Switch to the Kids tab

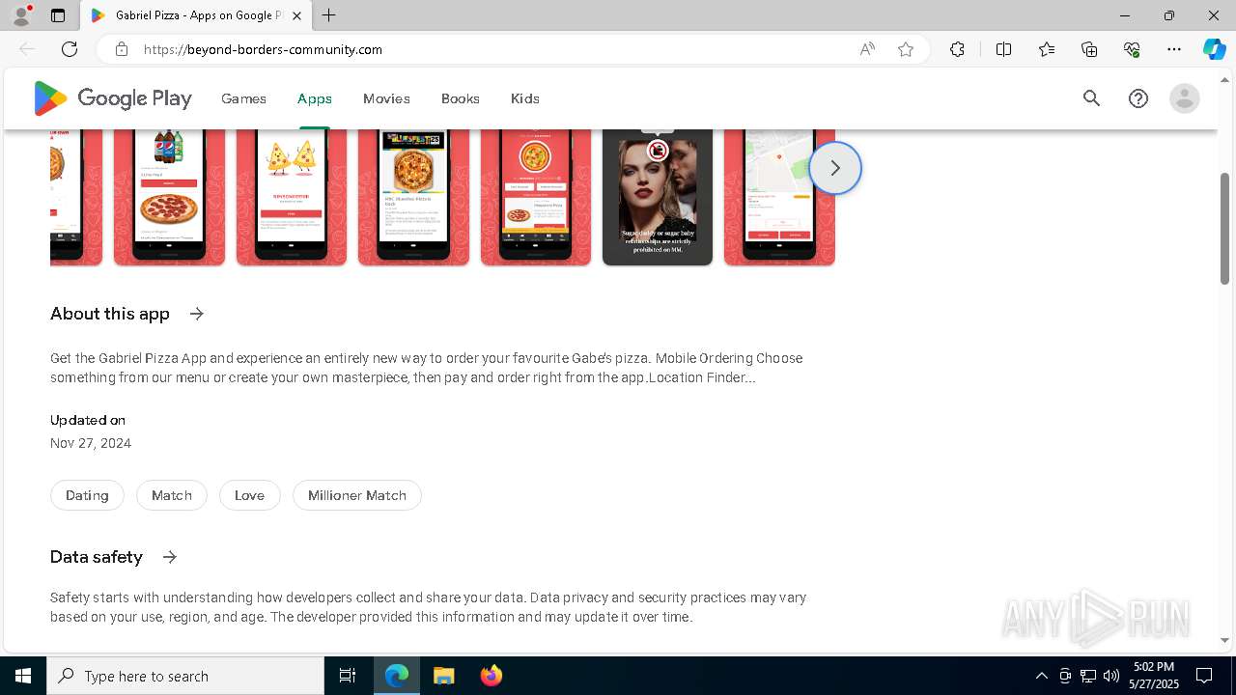(x=525, y=98)
